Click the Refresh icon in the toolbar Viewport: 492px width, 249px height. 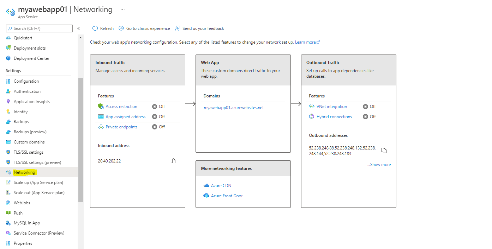[95, 28]
